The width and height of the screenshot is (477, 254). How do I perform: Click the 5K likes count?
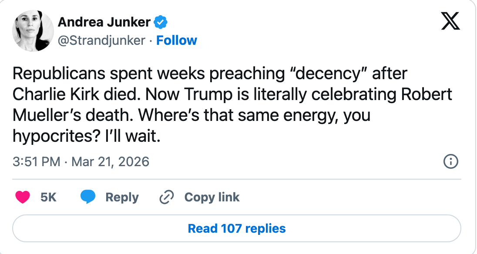tap(48, 197)
